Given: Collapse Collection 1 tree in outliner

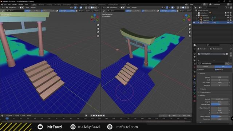Looking at the screenshot, I should coord(196,15).
